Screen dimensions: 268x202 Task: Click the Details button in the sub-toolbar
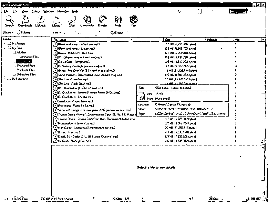[117, 32]
